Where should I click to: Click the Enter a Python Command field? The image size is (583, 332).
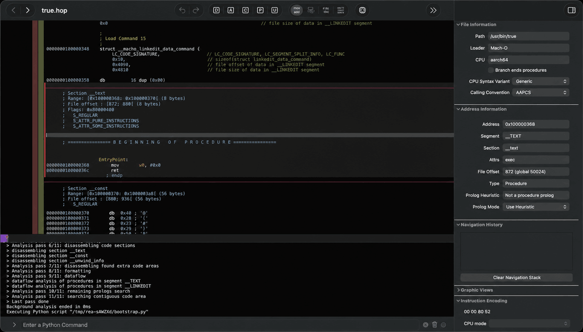click(219, 325)
